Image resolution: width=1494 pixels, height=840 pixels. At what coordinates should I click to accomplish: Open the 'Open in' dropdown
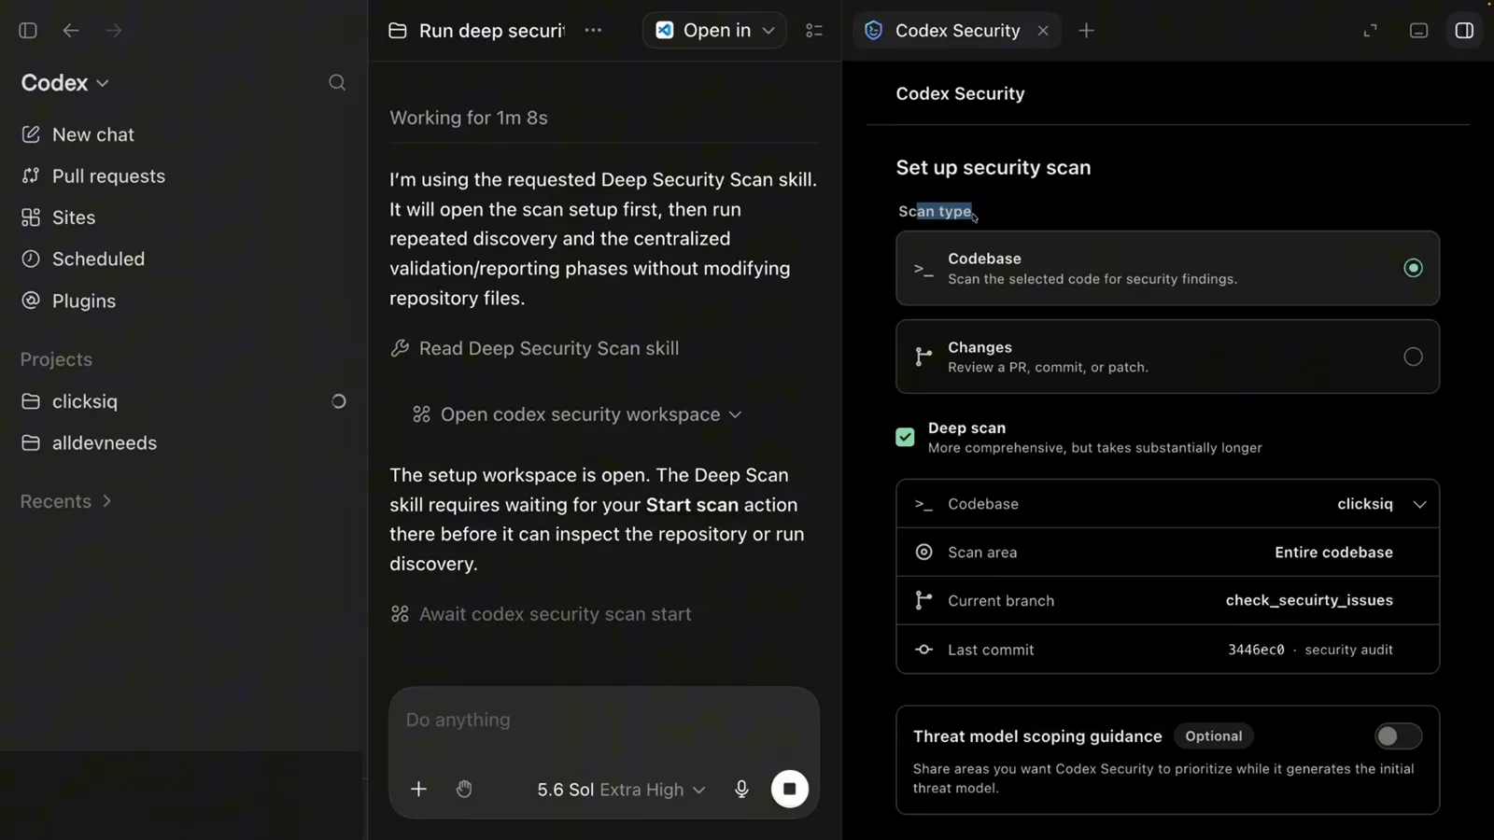tap(714, 31)
